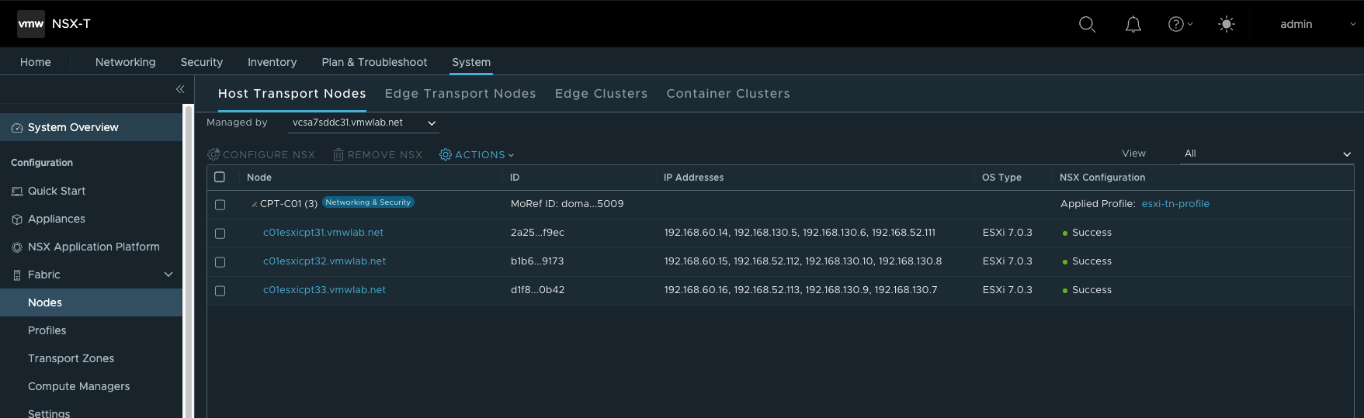This screenshot has width=1364, height=418.
Task: Toggle the select-all header checkbox
Action: [x=220, y=177]
